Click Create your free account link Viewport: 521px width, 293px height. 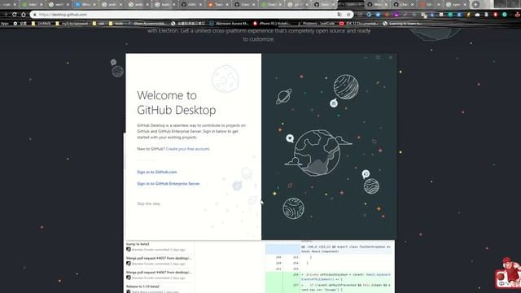(187, 149)
